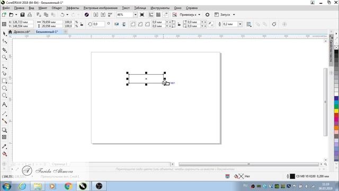Switch to the Дракон.cdr document tab
This screenshot has height=191, width=339.
coord(21,32)
